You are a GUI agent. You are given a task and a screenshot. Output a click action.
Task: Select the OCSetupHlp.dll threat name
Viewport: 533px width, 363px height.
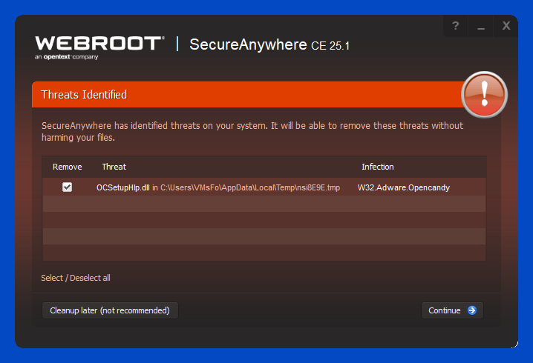(x=123, y=187)
